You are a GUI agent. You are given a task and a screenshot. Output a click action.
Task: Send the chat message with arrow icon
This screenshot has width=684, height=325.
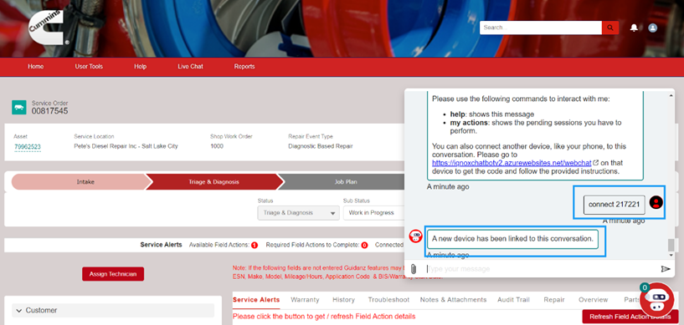click(666, 269)
